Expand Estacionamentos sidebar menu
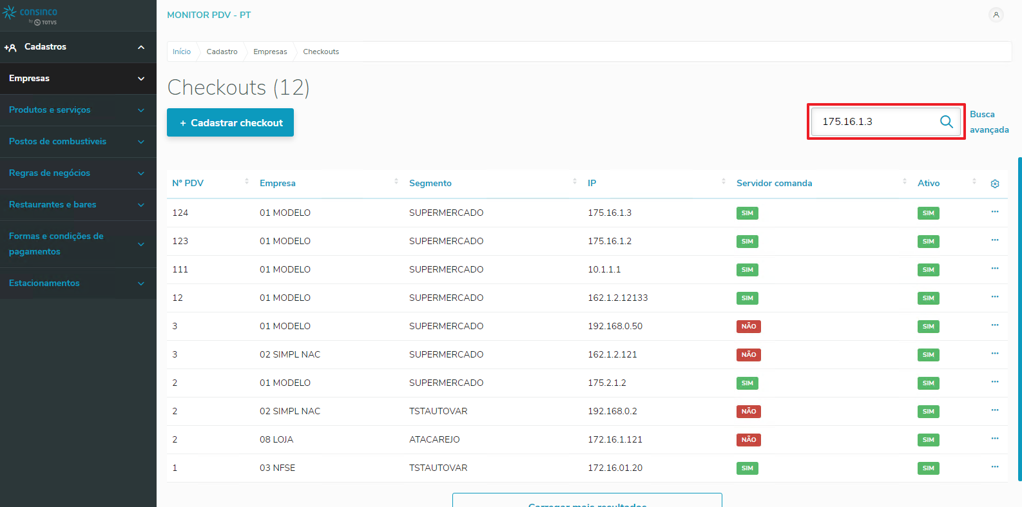This screenshot has width=1022, height=507. point(78,283)
